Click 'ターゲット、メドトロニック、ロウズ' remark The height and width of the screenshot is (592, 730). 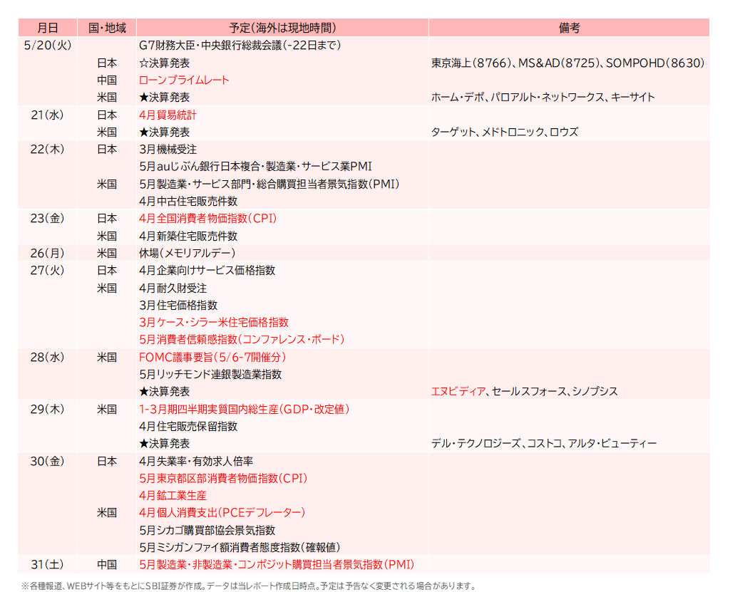click(505, 133)
